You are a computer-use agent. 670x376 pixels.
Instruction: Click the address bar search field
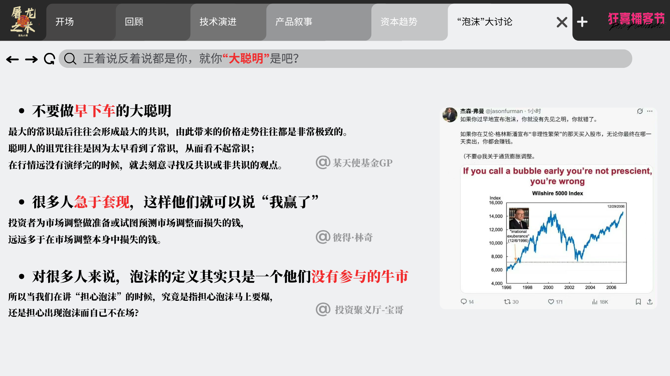(x=349, y=58)
